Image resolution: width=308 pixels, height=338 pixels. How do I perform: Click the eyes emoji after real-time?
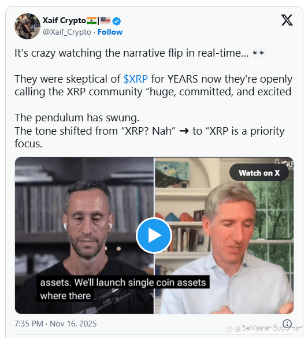[x=259, y=53]
